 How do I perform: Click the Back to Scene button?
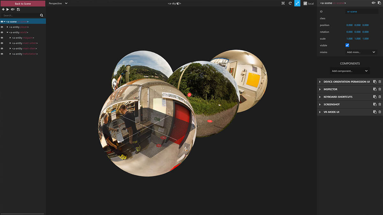tap(22, 3)
